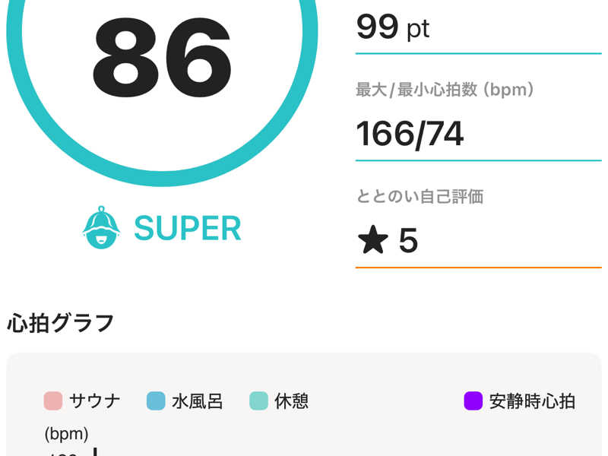Click the 最大/最小心拍数 (bpm) label

(445, 90)
